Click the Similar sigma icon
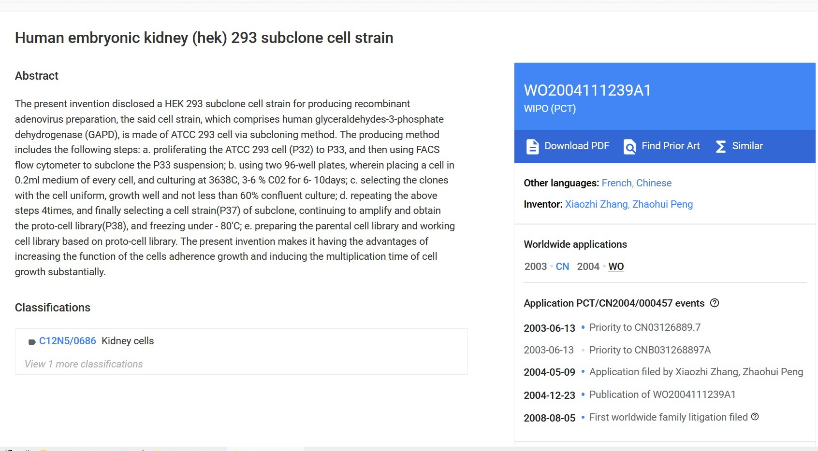Image resolution: width=818 pixels, height=451 pixels. point(720,146)
